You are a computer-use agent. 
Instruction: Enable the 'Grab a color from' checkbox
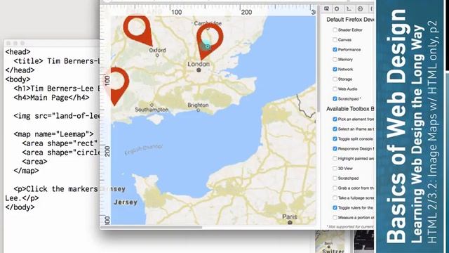[x=335, y=188]
